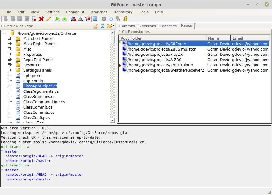Viewport: 272px width, 195px height.
Task: Open the Repository menu
Action: [x=123, y=12]
